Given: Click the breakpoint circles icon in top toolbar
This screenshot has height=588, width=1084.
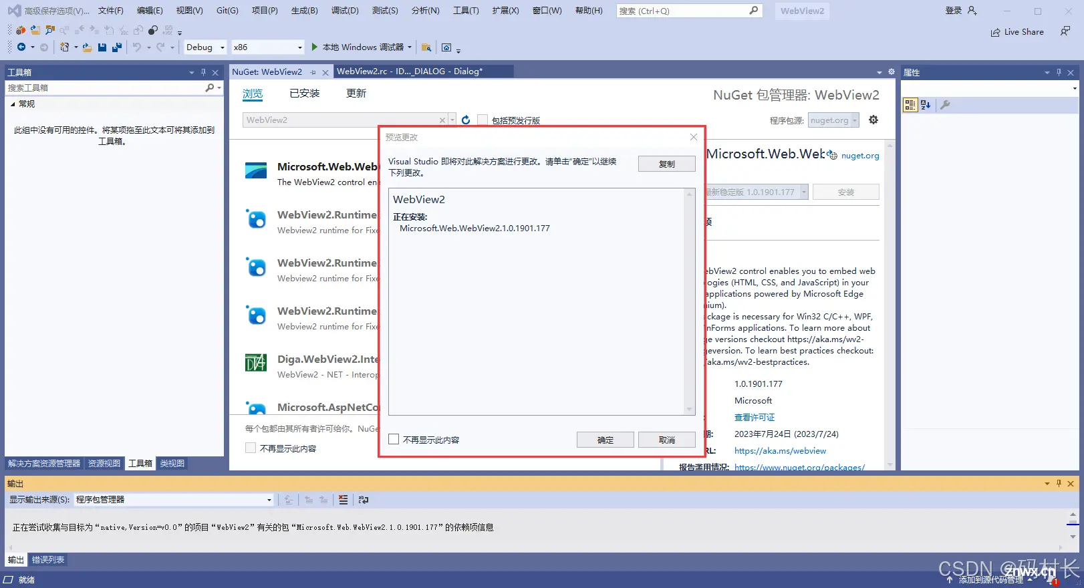Looking at the screenshot, I should coord(153,30).
